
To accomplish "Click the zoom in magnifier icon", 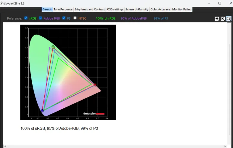I will [217, 19].
